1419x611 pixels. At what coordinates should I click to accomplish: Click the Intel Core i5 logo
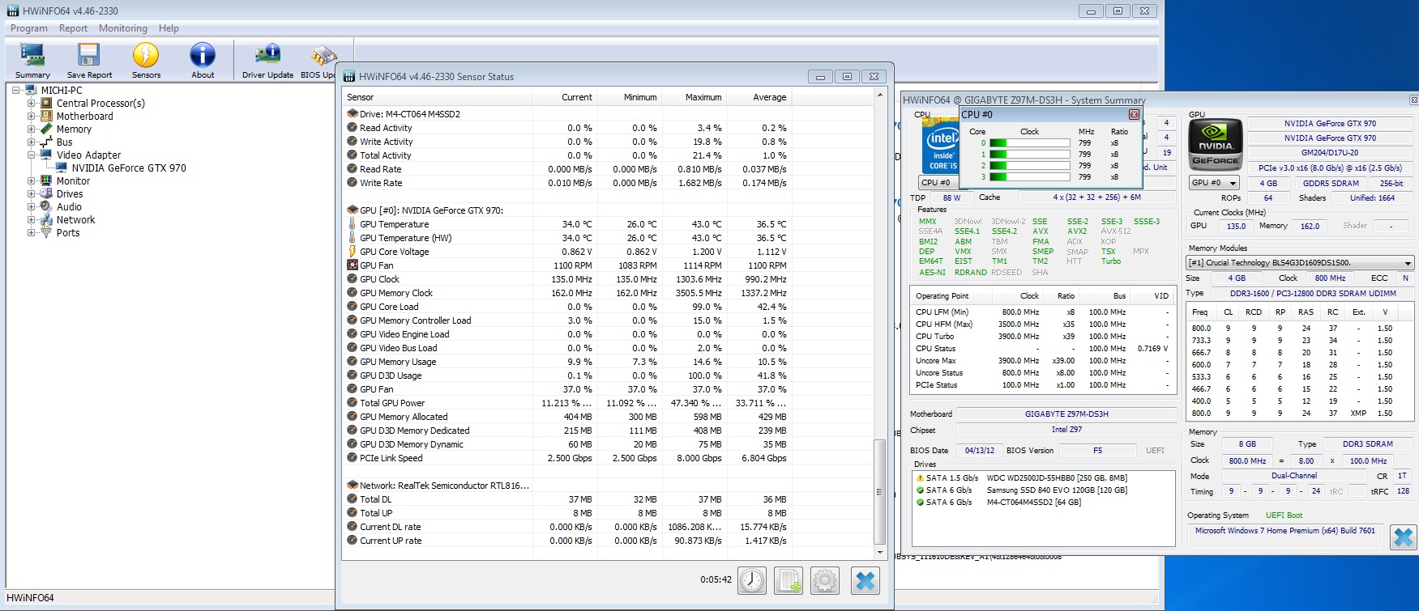(942, 147)
